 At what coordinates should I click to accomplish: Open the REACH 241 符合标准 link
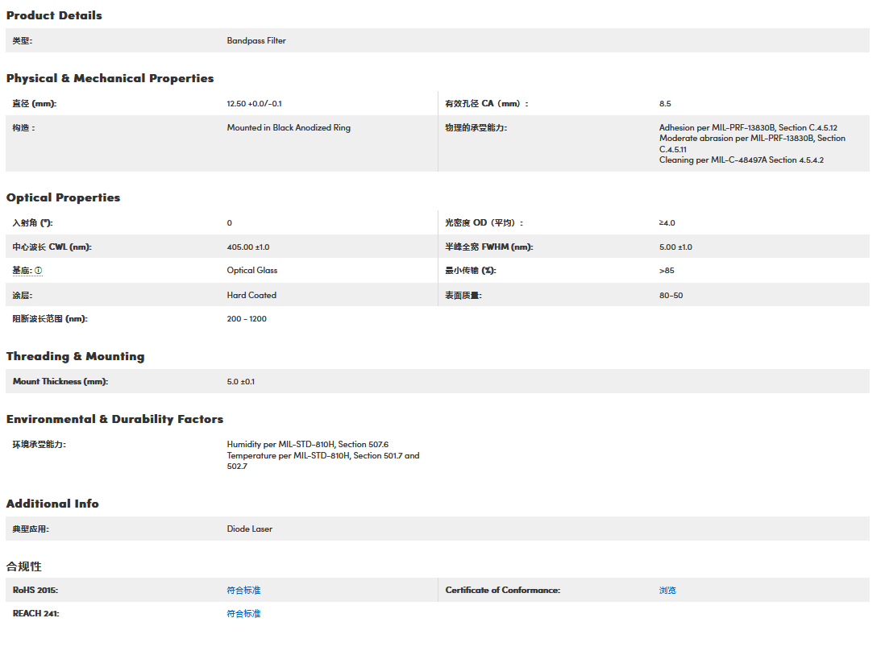point(243,614)
